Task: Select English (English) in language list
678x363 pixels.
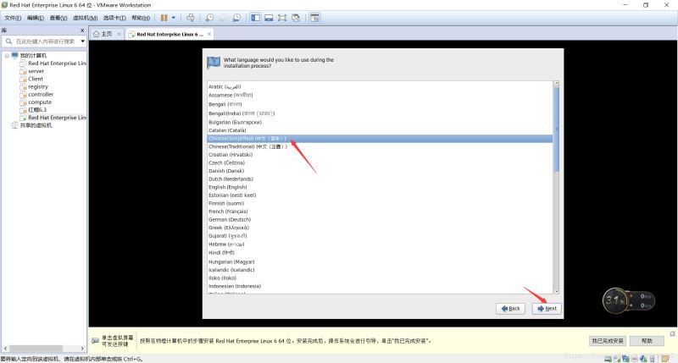Action: click(x=227, y=187)
